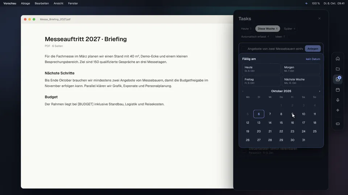348x195 pixels.
Task: Select October 10 in the calendar
Action: [303, 114]
